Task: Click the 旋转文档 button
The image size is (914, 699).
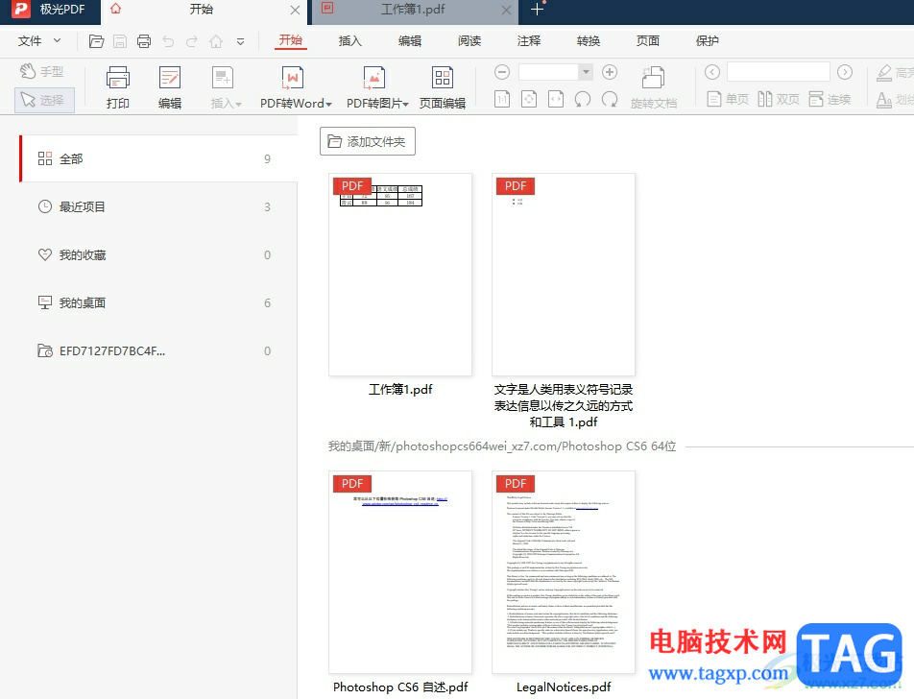Action: click(x=654, y=87)
